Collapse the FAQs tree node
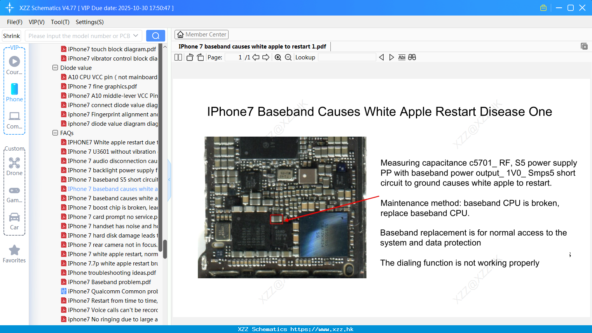Screen dimensions: 592x333 (x=55, y=133)
